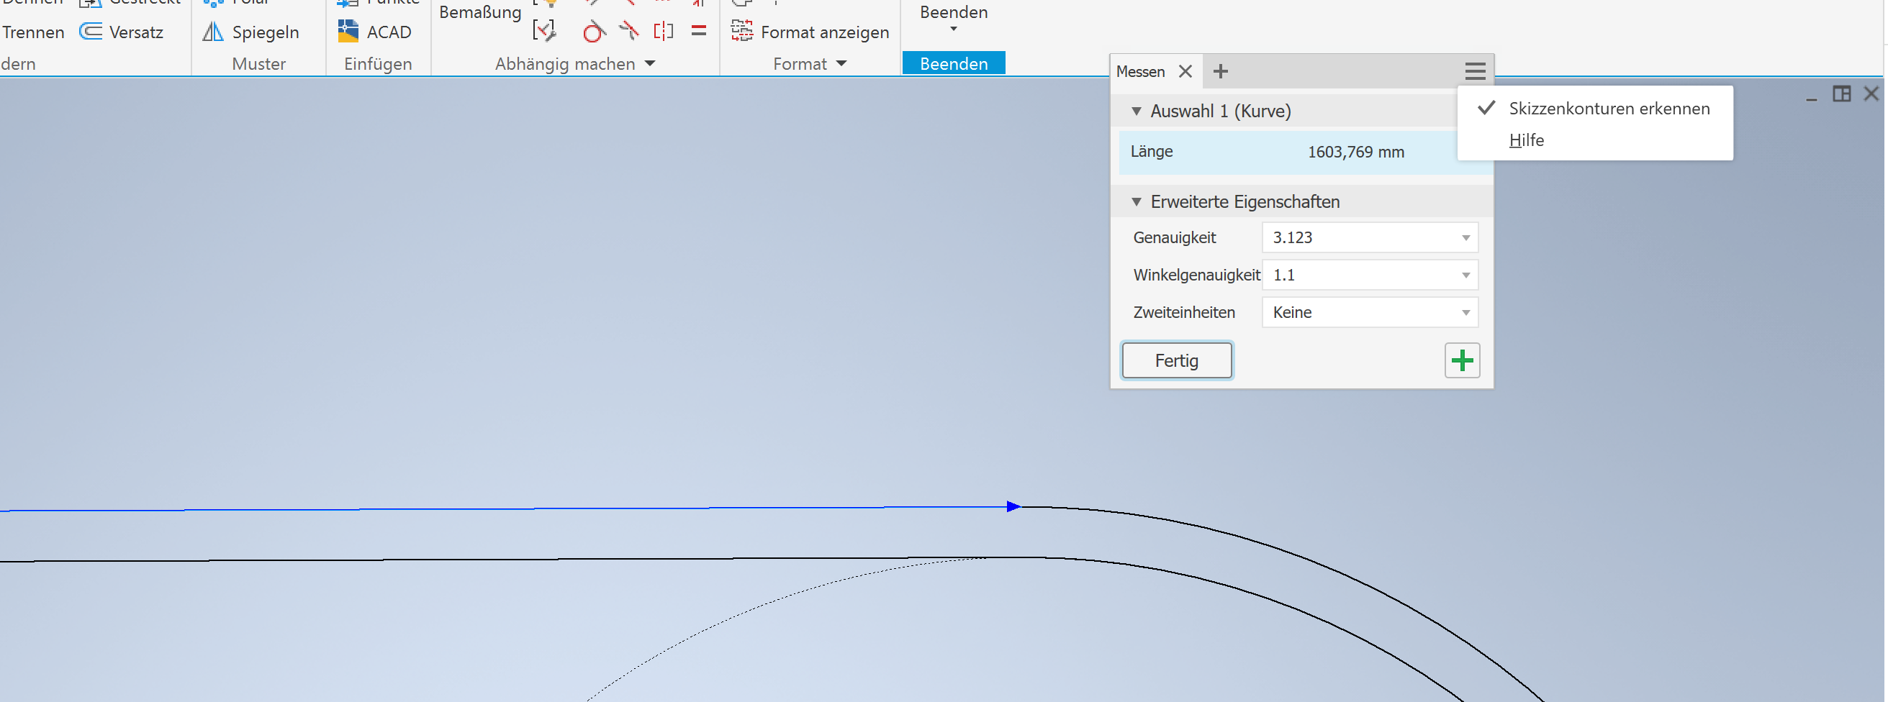The width and height of the screenshot is (1888, 702).
Task: Restore the document window layout
Action: (x=1843, y=94)
